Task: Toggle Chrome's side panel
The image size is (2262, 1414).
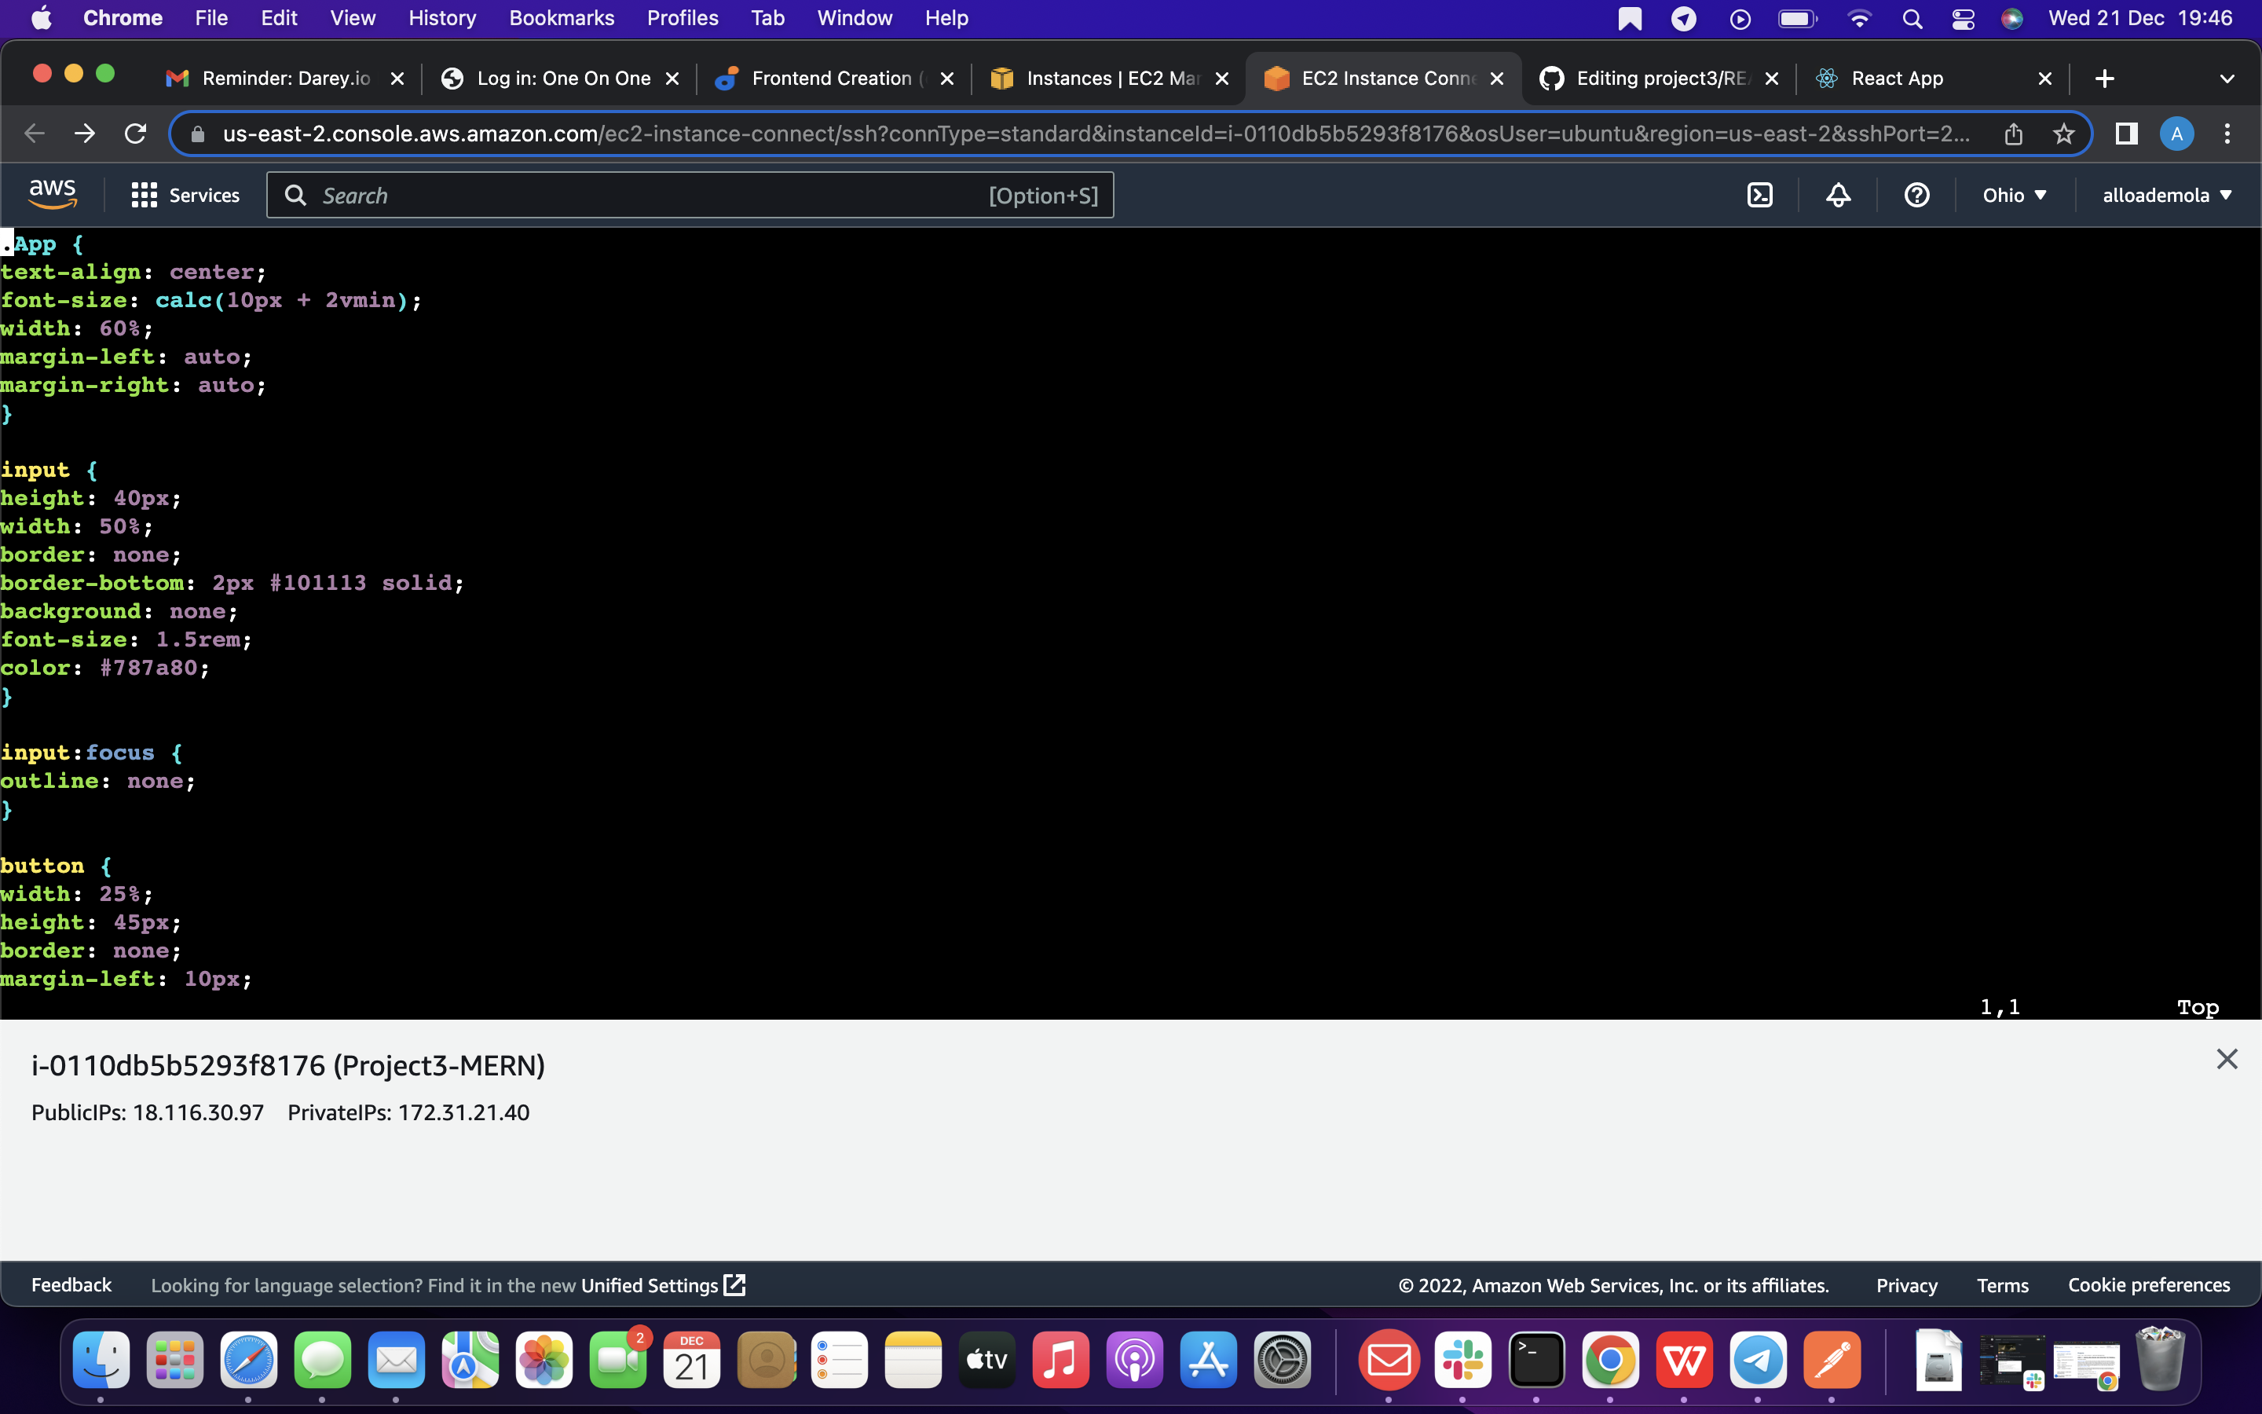Action: (2125, 134)
